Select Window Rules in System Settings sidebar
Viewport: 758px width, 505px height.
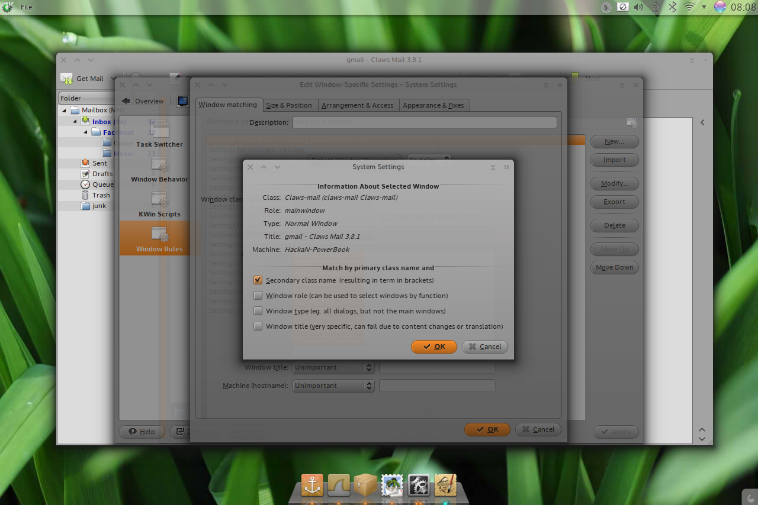[x=159, y=238]
